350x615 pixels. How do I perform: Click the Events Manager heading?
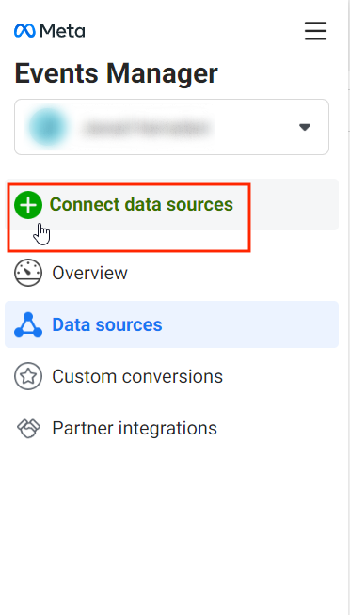[x=116, y=73]
